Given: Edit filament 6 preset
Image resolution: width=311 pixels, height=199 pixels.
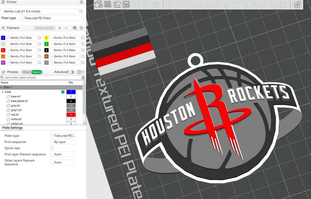Looking at the screenshot, I should 83,50.
